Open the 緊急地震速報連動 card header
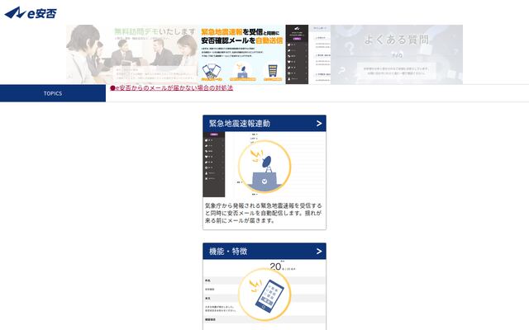 pos(264,123)
